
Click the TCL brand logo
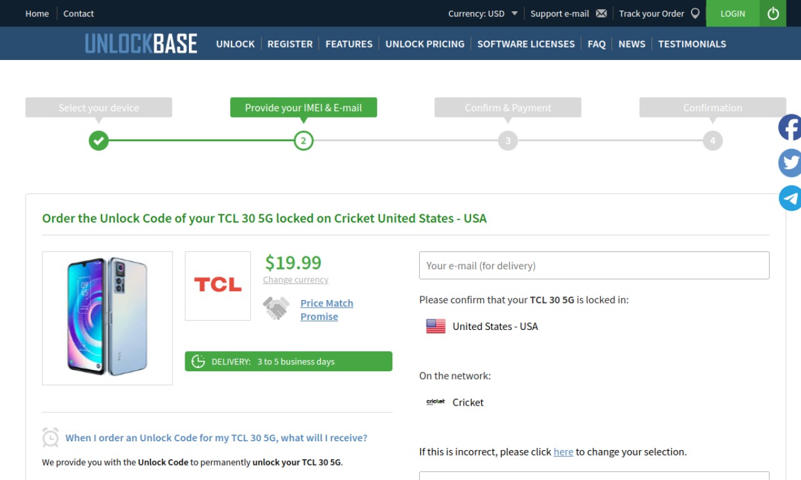point(218,286)
